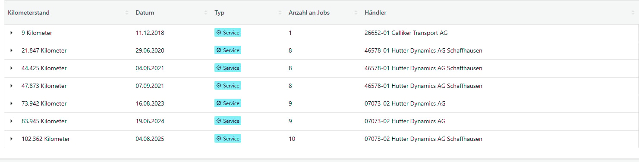Click Service badge for 11.12.2018
The height and width of the screenshot is (162, 639).
(228, 32)
